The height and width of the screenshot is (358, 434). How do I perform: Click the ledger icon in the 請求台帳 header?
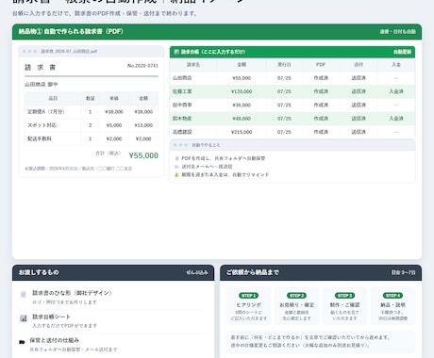[176, 52]
